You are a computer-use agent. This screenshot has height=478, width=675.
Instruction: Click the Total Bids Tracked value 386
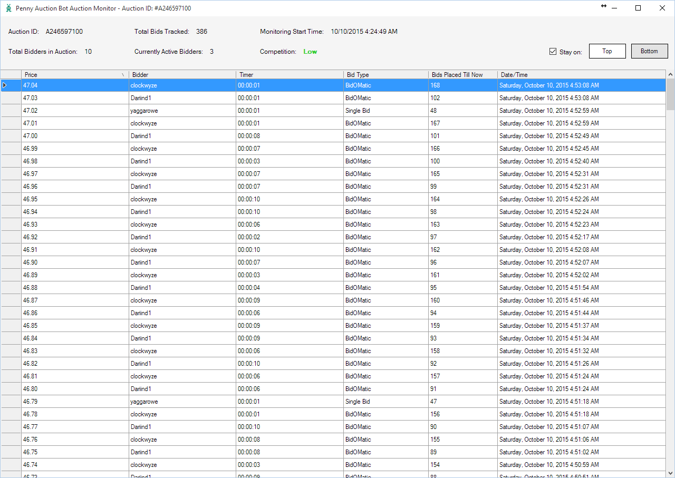[201, 32]
